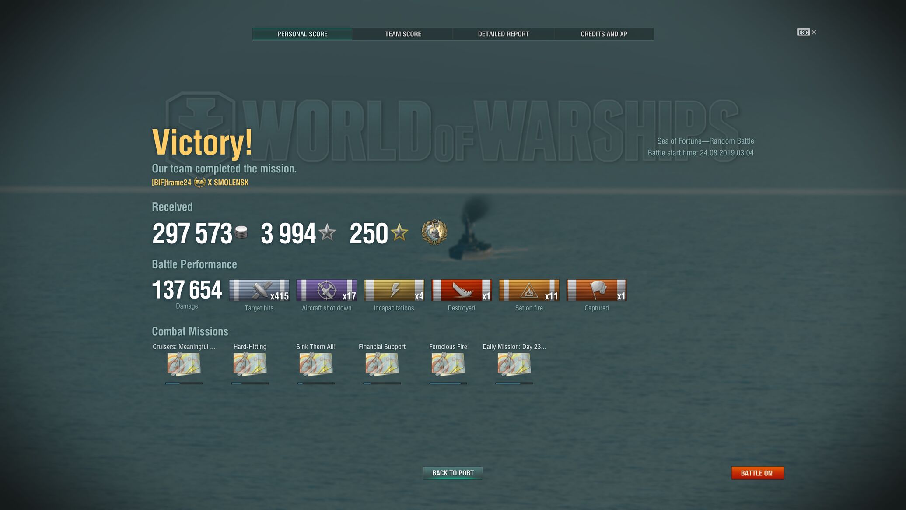Screen dimensions: 906x510
Task: Open the Cruisers: Meaningful mission icon
Action: (184, 364)
